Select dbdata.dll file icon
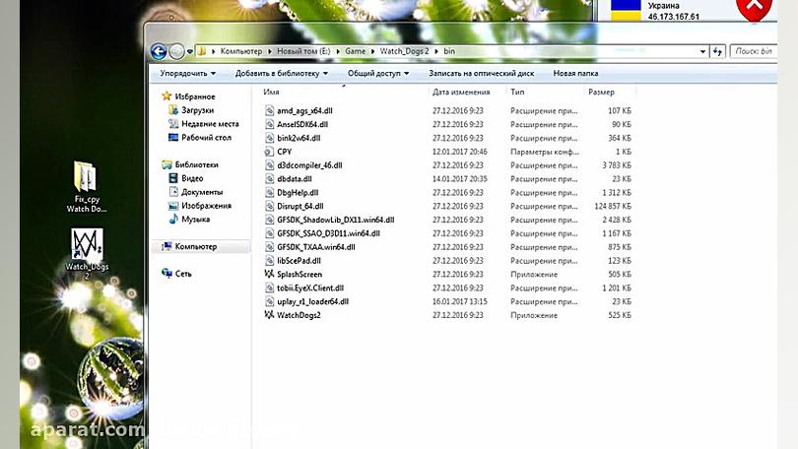The height and width of the screenshot is (449, 798). (x=269, y=178)
